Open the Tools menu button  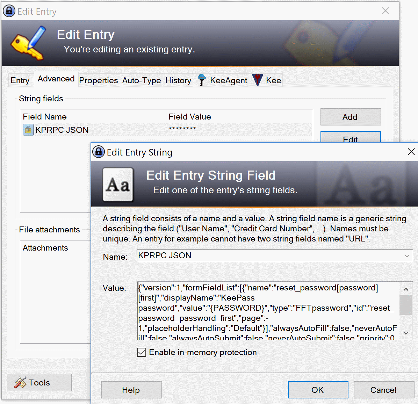tap(39, 382)
